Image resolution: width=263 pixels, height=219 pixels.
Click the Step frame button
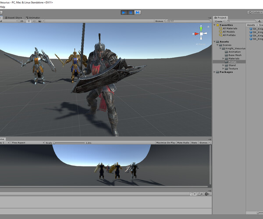[137, 13]
